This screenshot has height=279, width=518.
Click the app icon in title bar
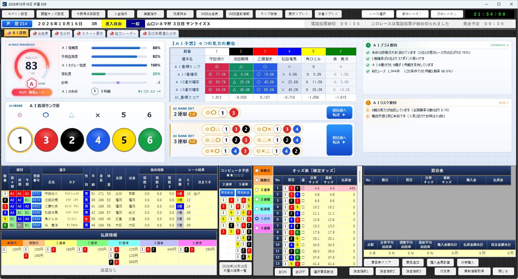[x=4, y=4]
